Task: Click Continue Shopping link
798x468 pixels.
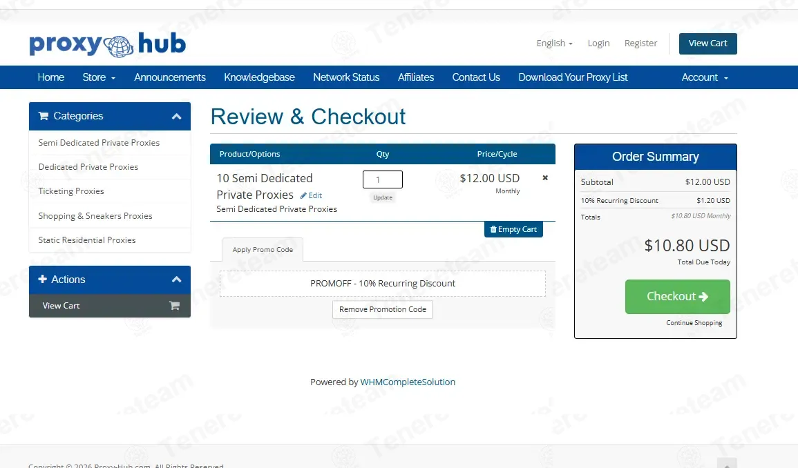Action: click(694, 323)
